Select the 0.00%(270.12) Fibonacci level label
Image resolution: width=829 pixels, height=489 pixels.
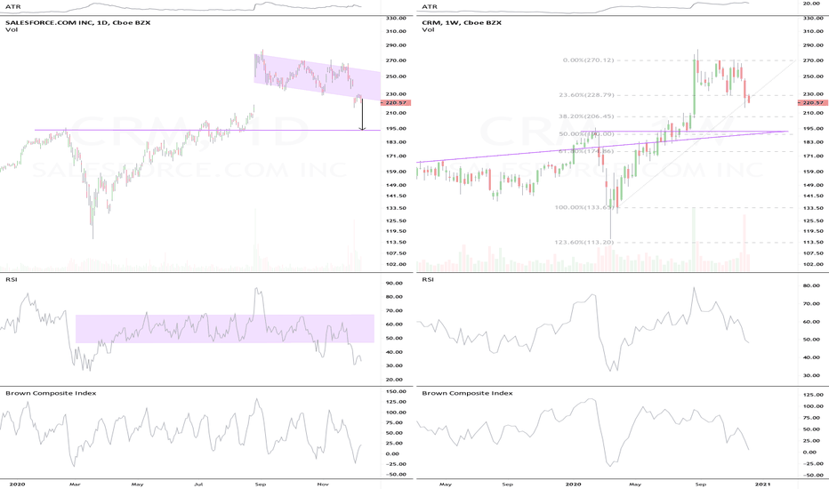coord(589,60)
